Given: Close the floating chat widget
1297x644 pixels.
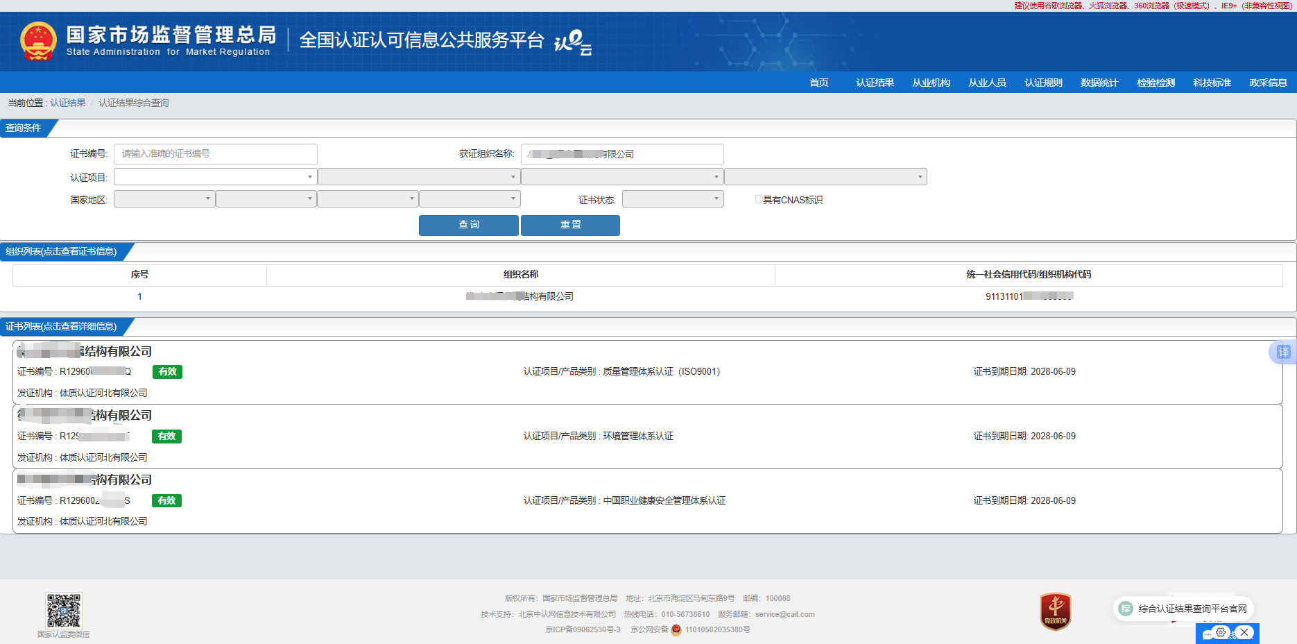Looking at the screenshot, I should (1244, 632).
